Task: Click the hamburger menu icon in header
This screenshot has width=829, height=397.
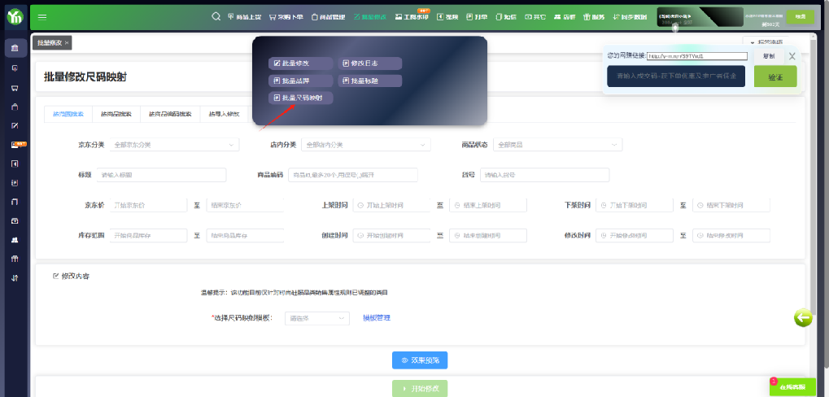Action: [x=42, y=17]
